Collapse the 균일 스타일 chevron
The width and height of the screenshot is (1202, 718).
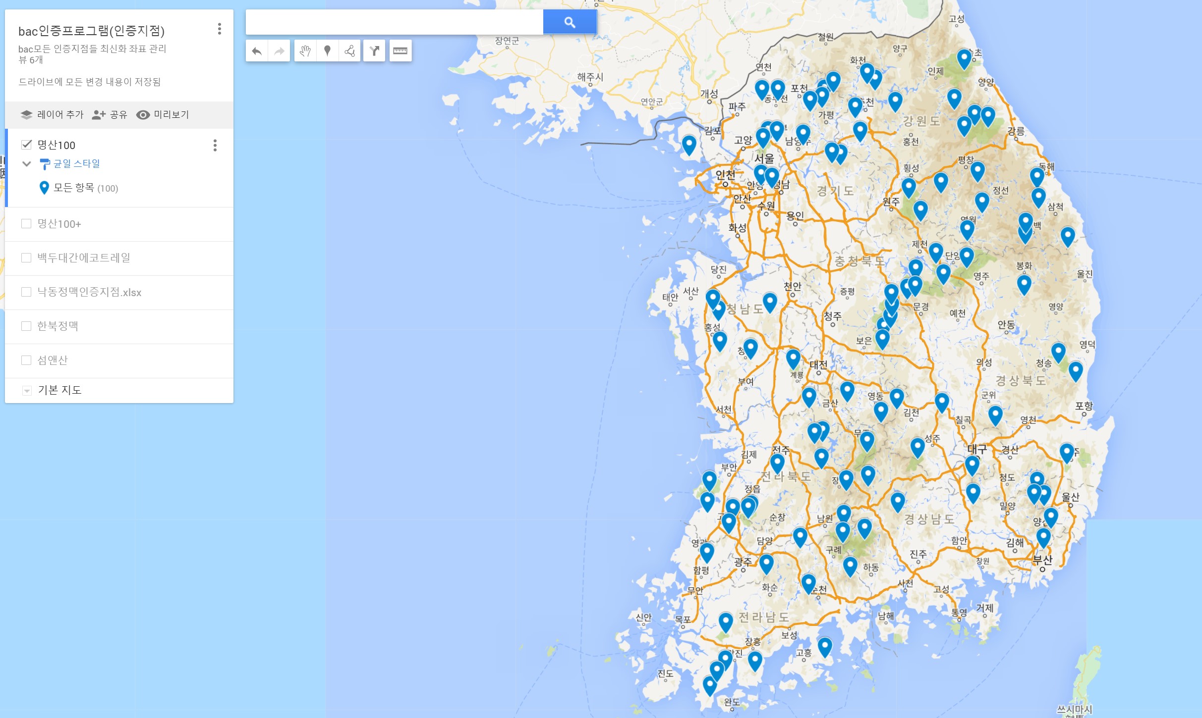point(27,163)
